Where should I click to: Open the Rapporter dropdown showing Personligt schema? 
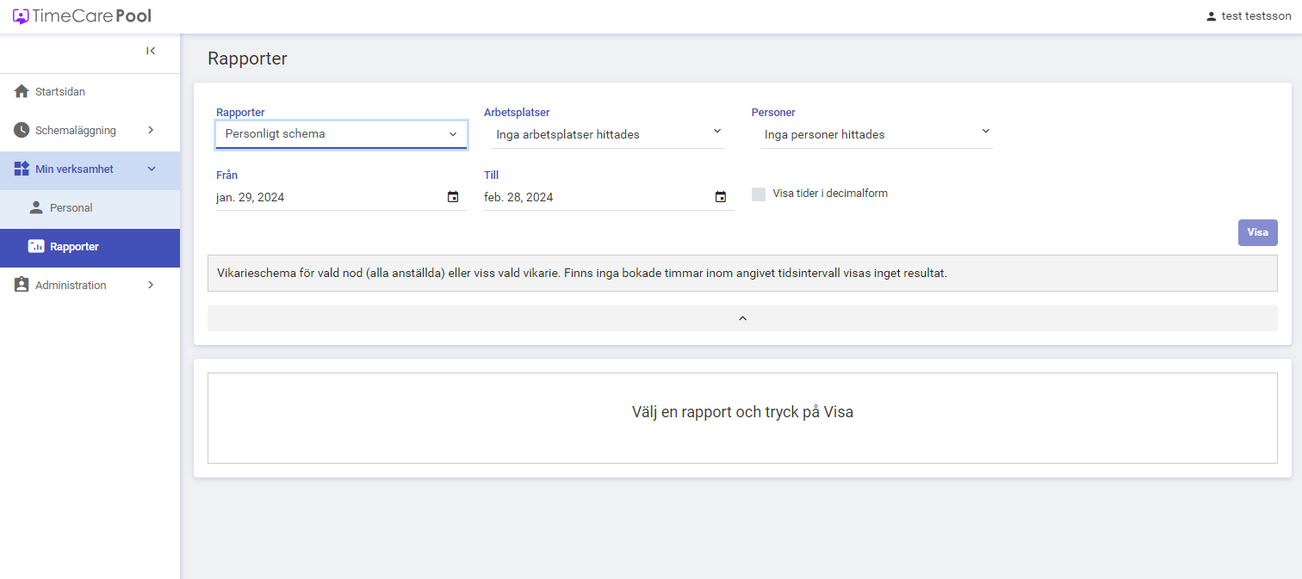point(341,134)
